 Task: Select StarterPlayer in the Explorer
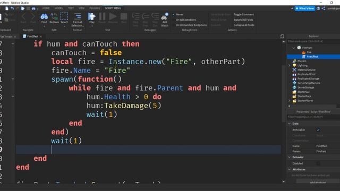click(305, 101)
